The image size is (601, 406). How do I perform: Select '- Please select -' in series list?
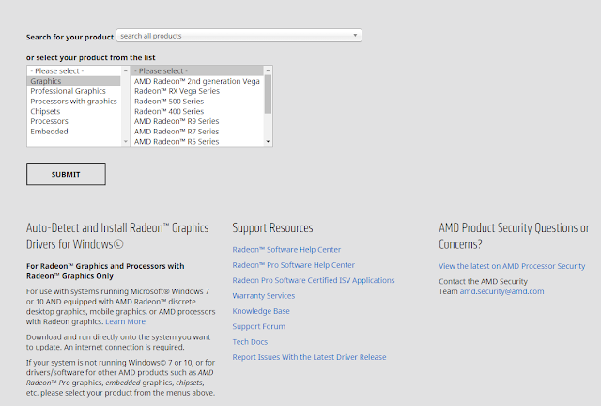coord(197,71)
